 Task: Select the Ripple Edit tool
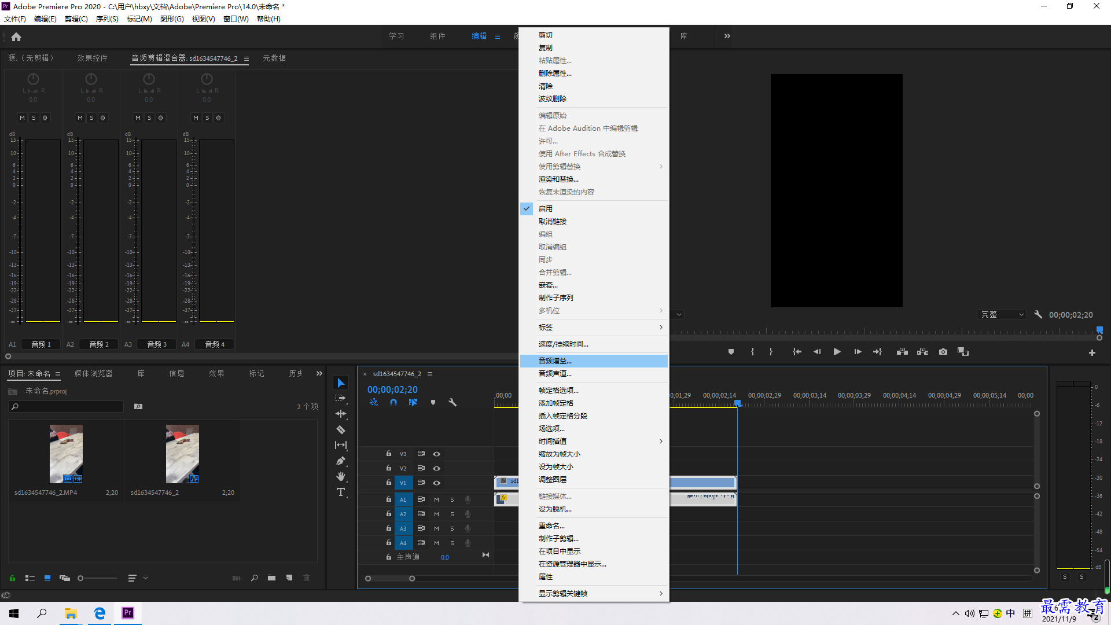[x=341, y=414]
